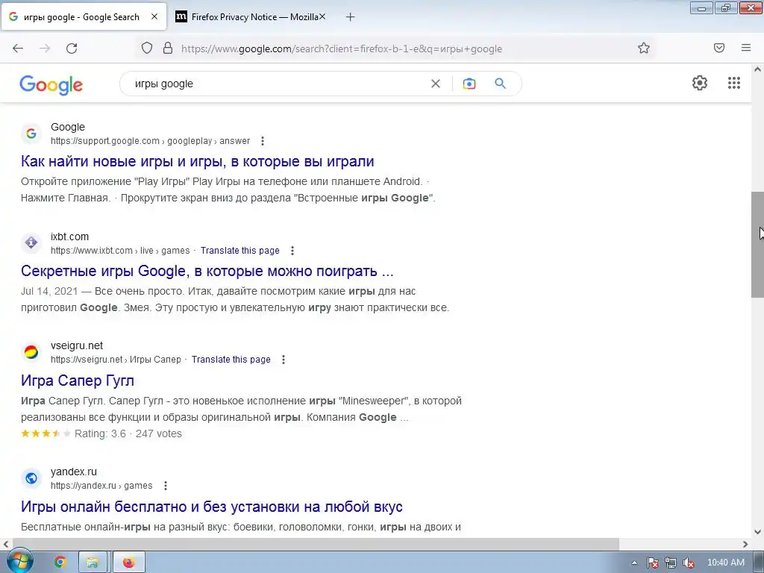Screen dimensions: 764x573
Task: Open Как найти новые игры result
Action: [x=197, y=161]
